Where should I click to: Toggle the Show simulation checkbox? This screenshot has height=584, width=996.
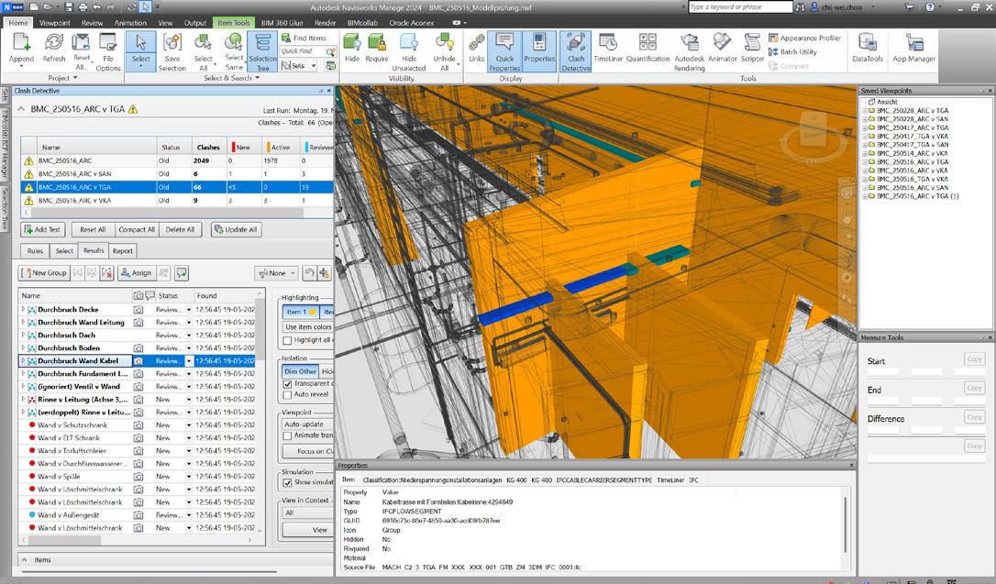tap(288, 482)
